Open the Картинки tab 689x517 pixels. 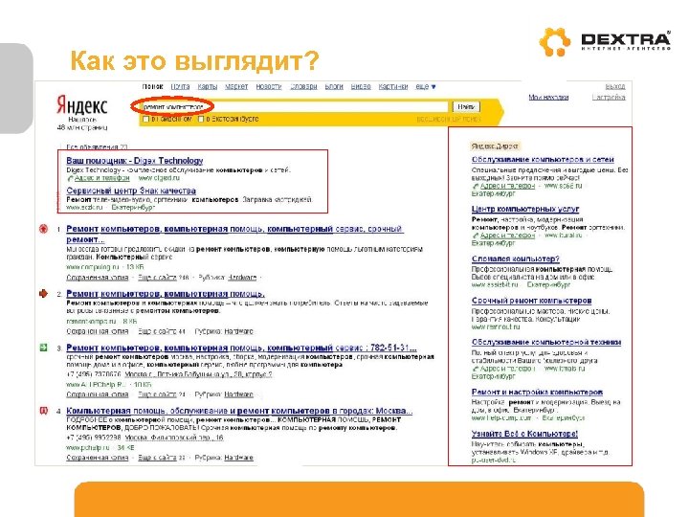pos(393,86)
